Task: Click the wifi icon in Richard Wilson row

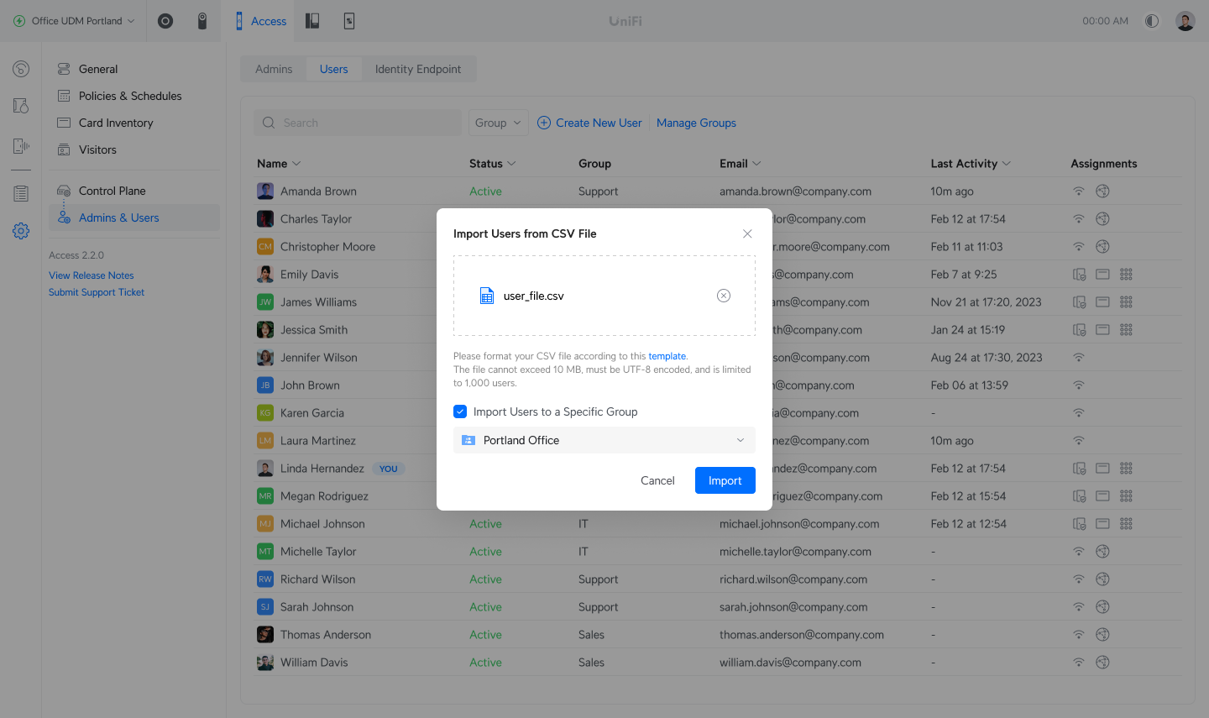Action: click(1079, 579)
